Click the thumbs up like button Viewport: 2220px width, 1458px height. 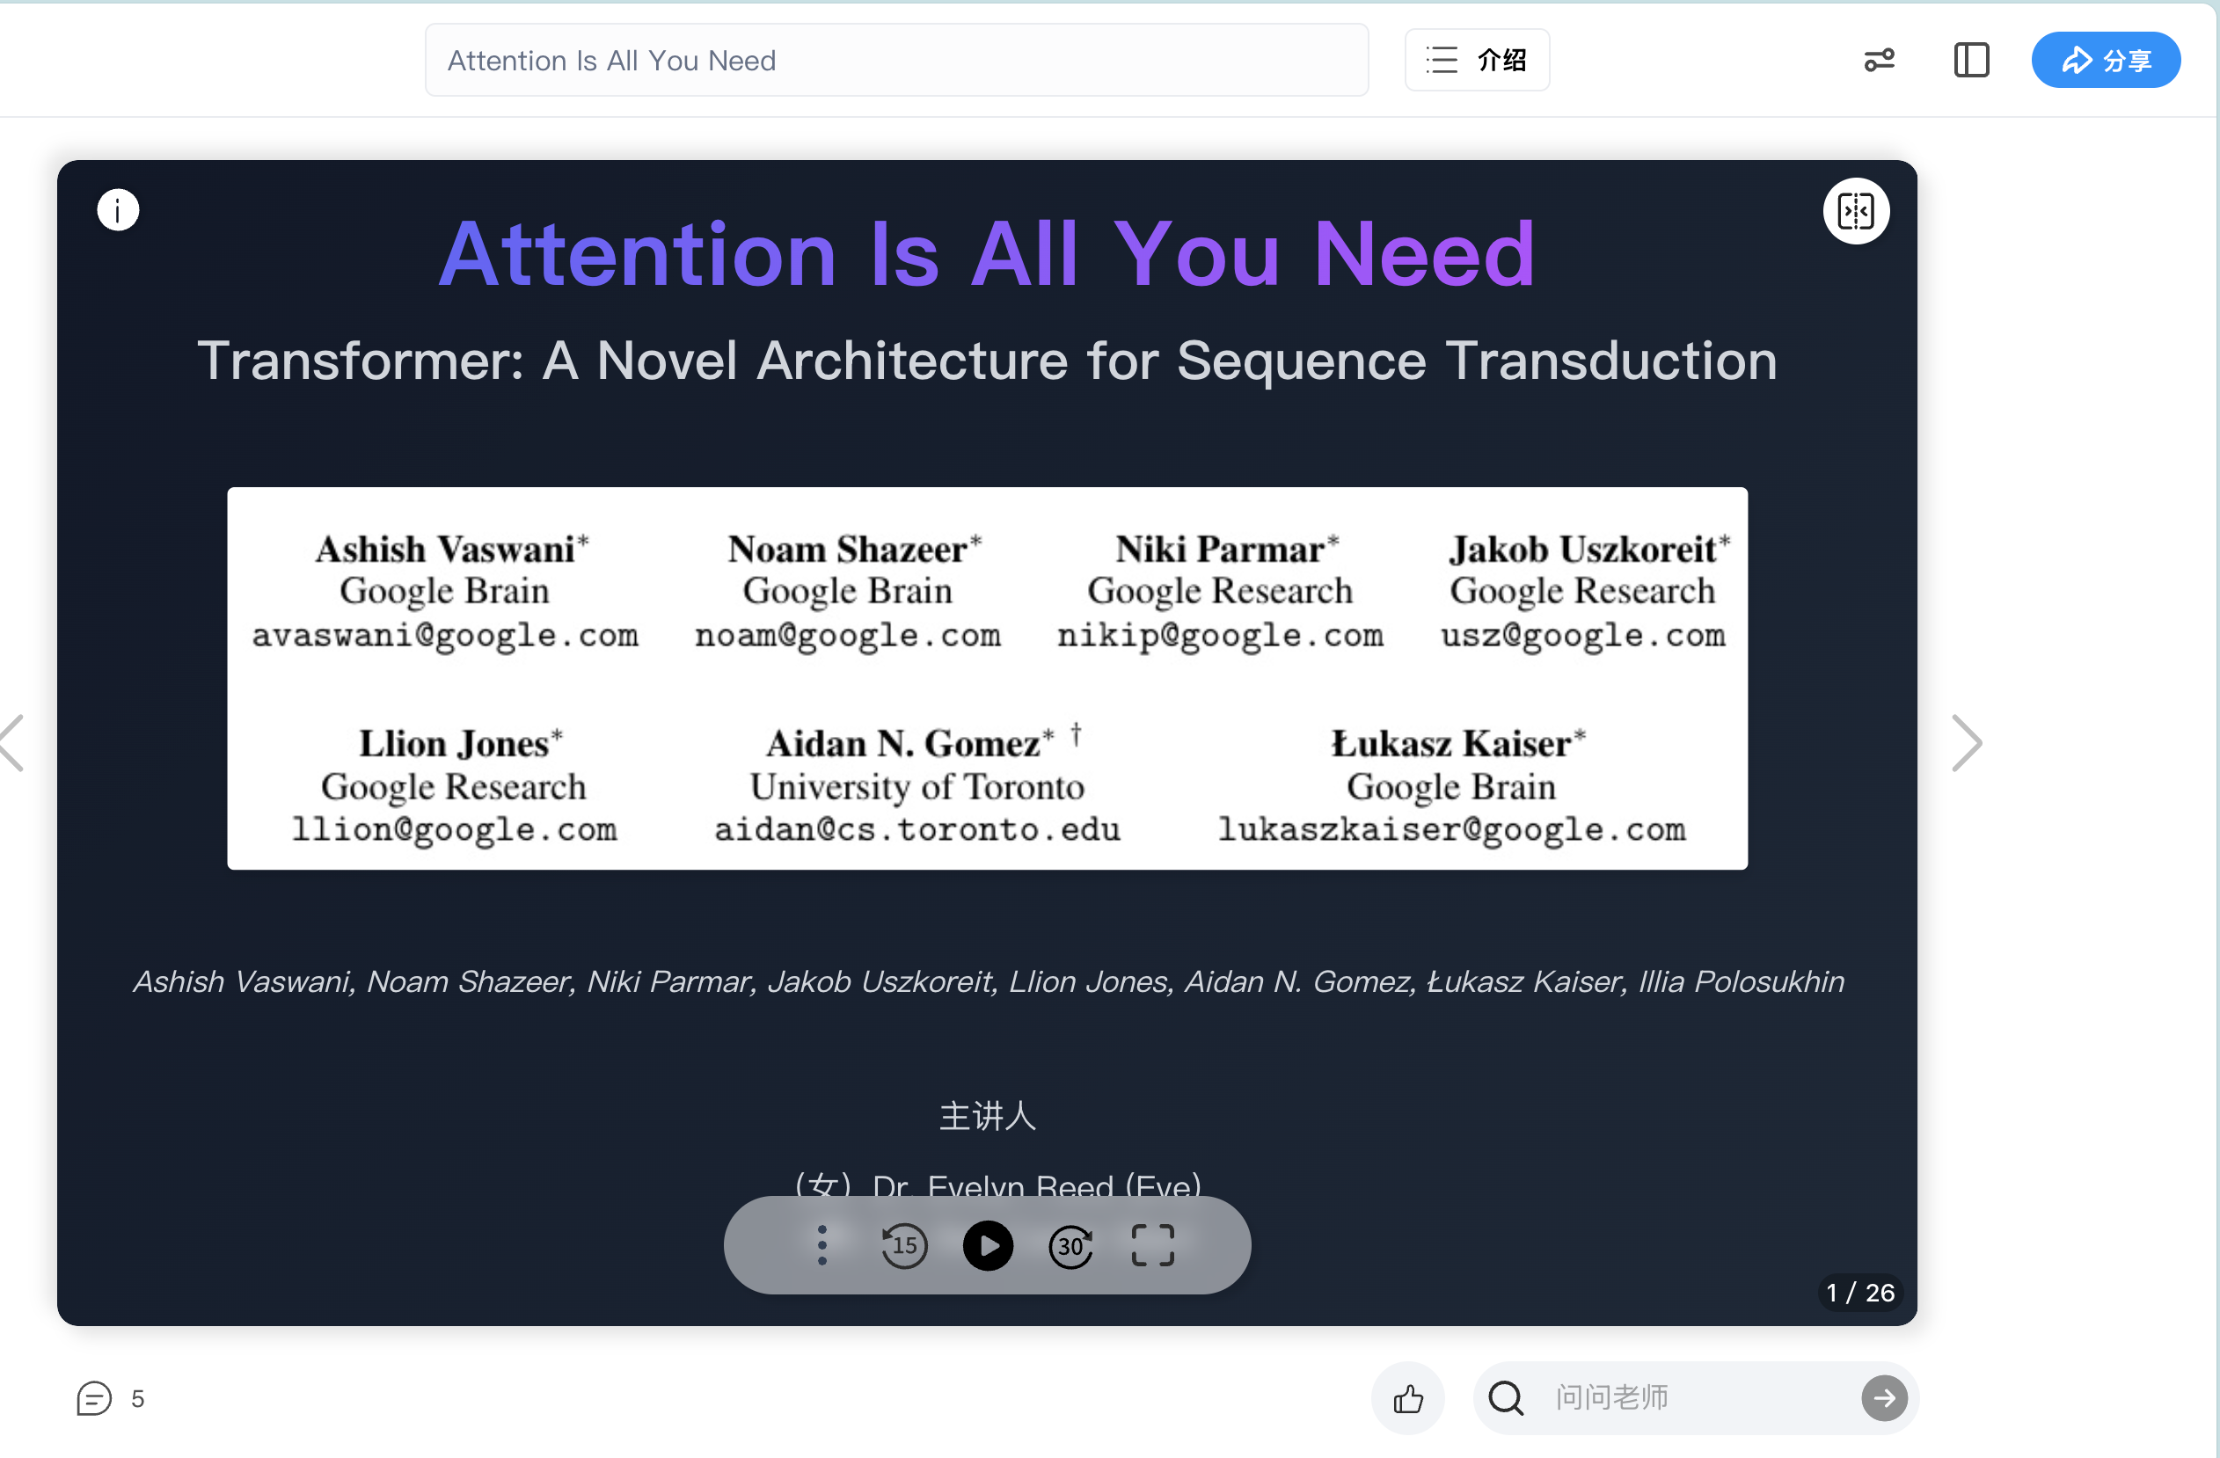pyautogui.click(x=1406, y=1397)
